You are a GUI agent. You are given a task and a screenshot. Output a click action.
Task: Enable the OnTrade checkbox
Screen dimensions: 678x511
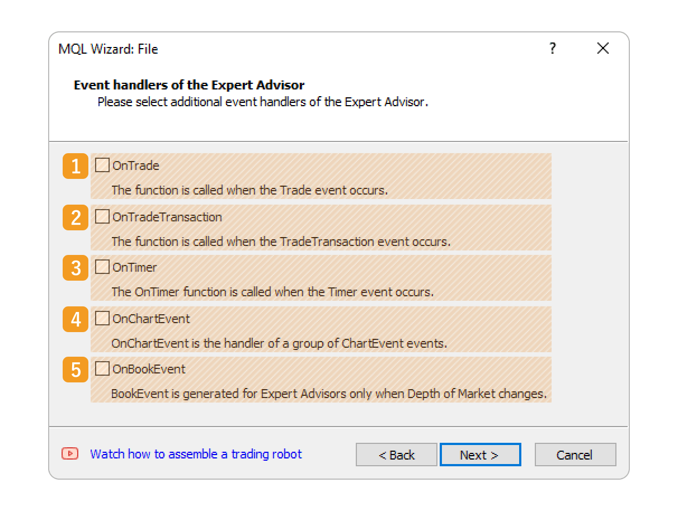(102, 165)
